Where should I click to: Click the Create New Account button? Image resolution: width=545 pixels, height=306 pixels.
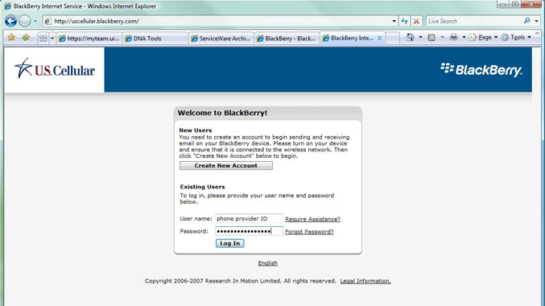point(226,166)
